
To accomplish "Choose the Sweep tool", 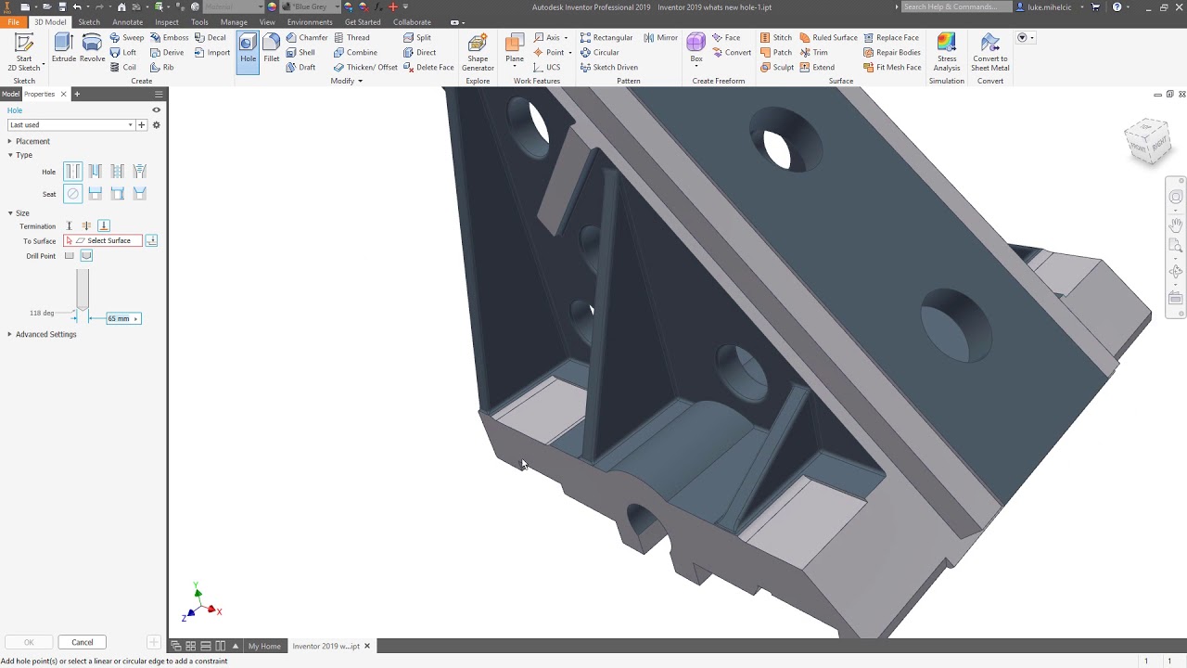I will 127,38.
